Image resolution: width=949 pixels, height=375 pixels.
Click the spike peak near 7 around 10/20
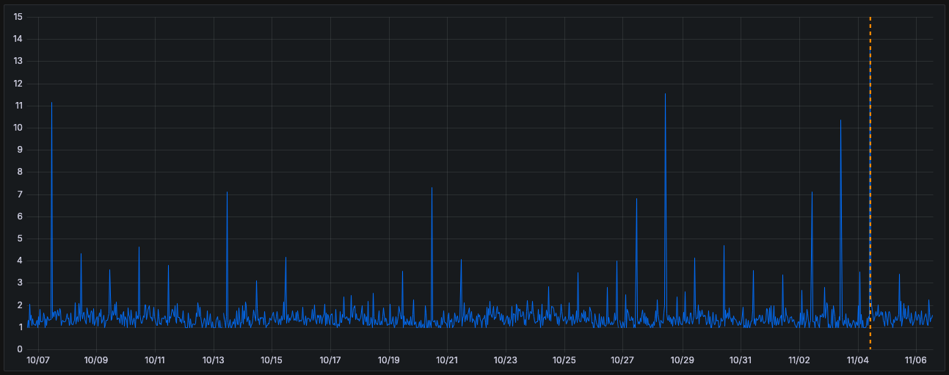click(x=432, y=188)
